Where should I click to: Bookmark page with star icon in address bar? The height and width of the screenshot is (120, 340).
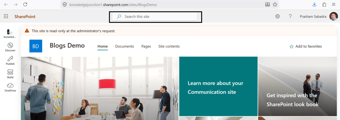pos(275,5)
